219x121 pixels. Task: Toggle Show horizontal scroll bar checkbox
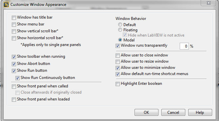14,38
